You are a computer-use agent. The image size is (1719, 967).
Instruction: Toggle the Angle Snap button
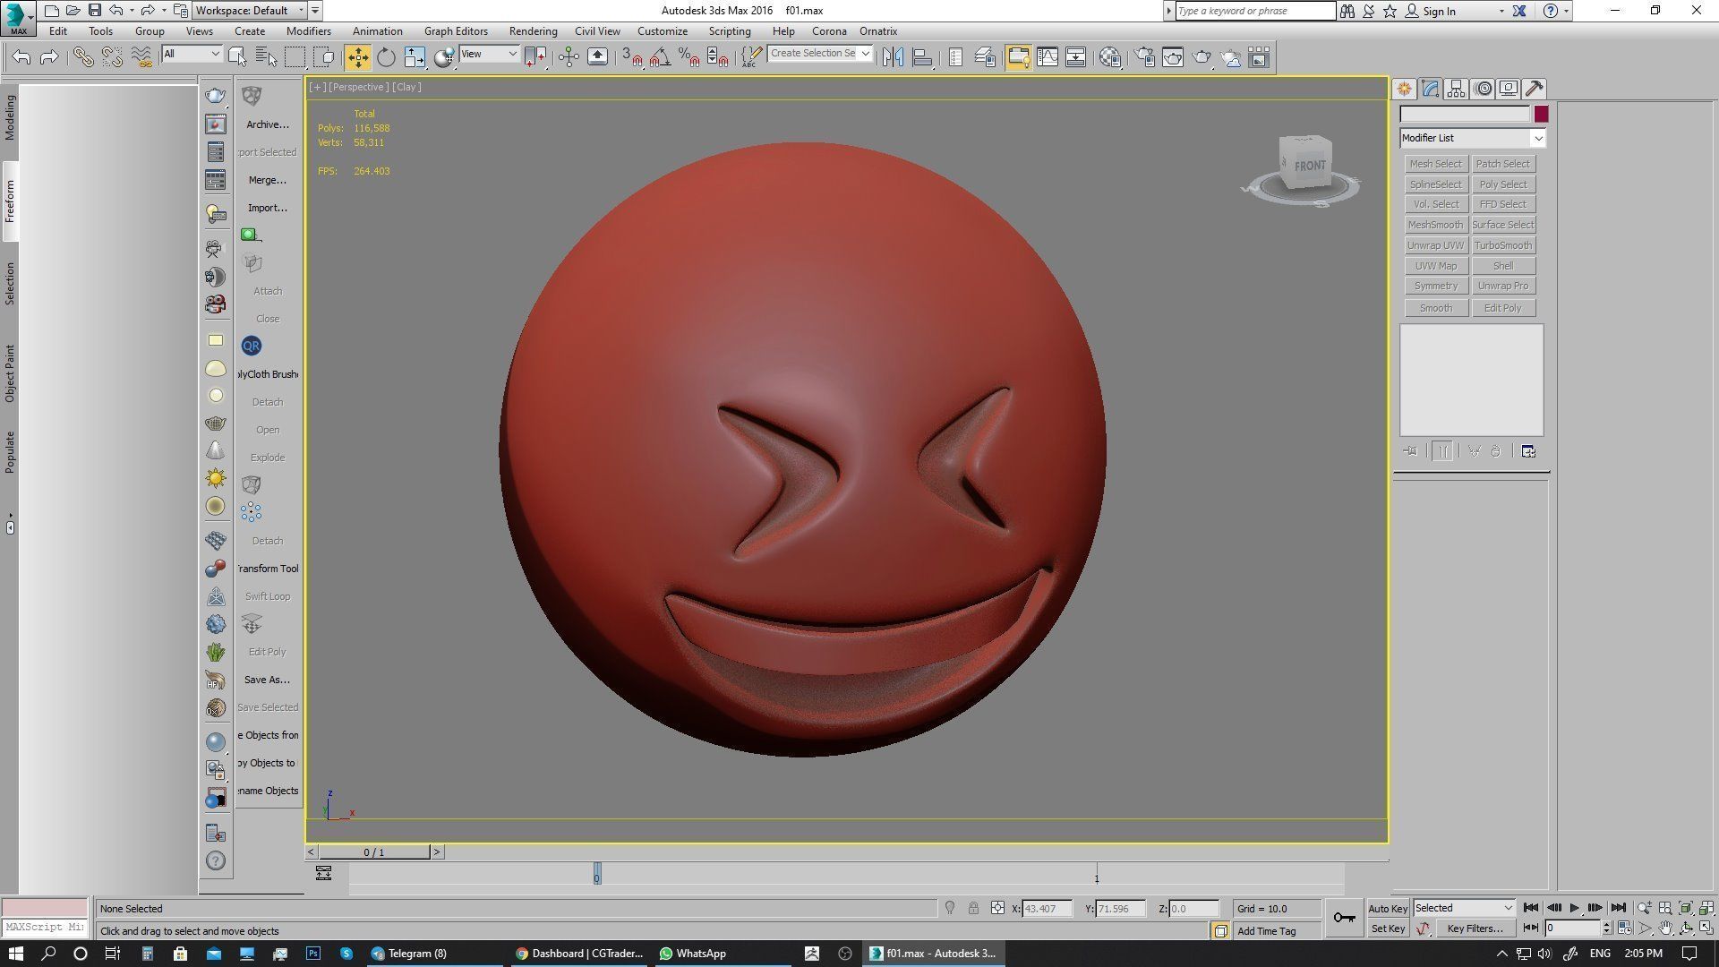661,57
